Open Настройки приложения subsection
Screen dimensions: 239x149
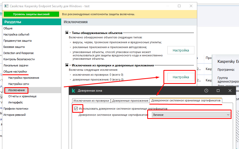click(x=24, y=78)
